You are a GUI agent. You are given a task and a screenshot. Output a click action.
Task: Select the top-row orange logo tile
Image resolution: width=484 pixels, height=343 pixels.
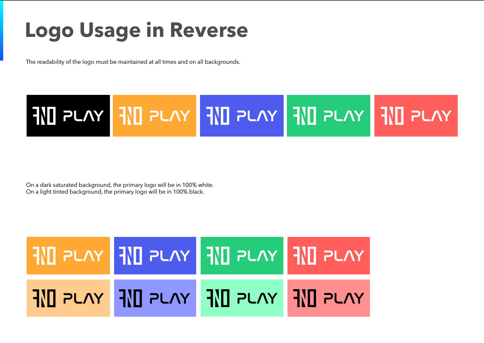(154, 116)
